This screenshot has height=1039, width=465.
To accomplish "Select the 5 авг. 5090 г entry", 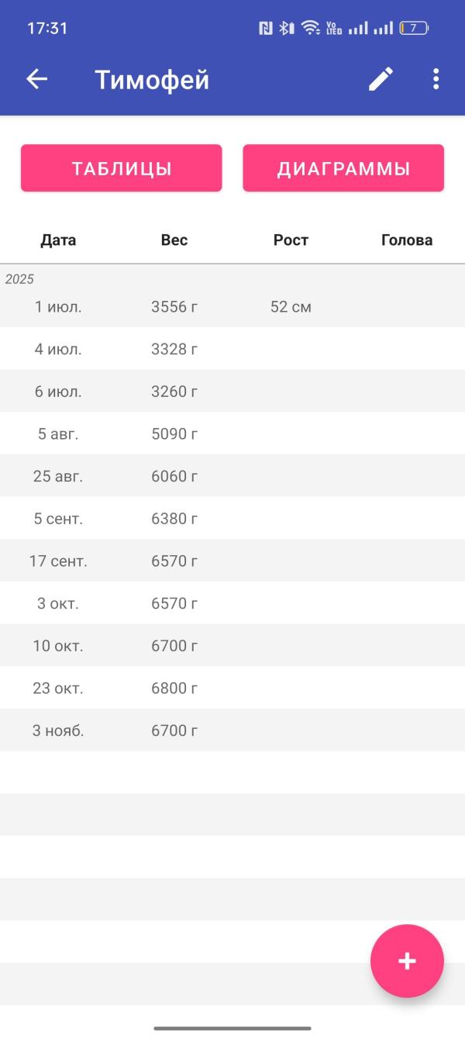I will click(x=232, y=434).
